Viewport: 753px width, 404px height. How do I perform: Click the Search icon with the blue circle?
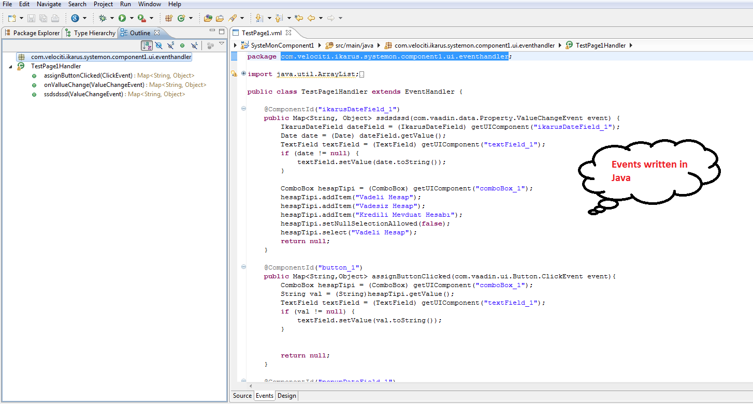[75, 18]
